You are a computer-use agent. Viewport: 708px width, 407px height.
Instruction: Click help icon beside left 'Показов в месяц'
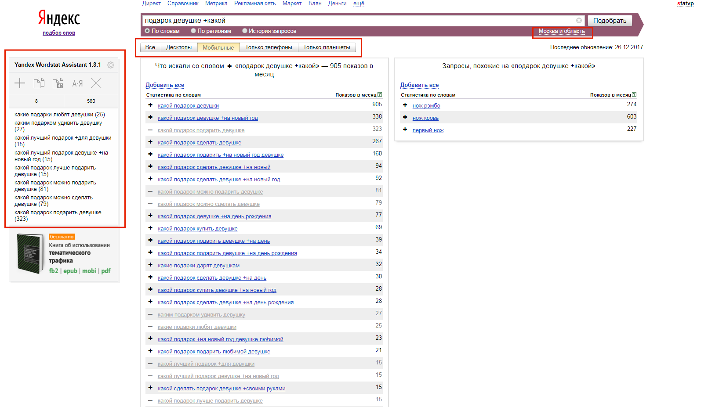coord(380,94)
